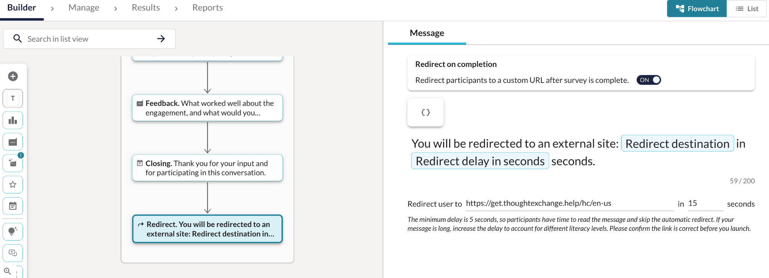
Task: Open the Results tab
Action: pos(146,7)
